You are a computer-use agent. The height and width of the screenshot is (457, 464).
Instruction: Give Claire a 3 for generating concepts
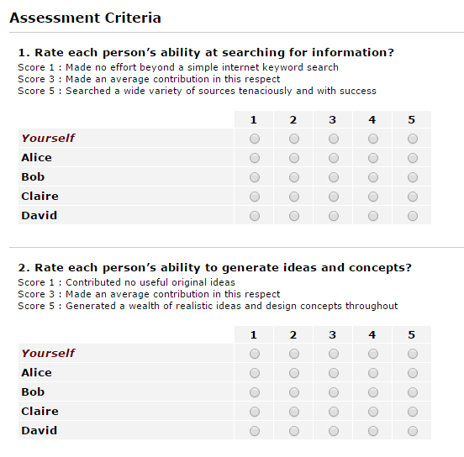pyautogui.click(x=334, y=412)
